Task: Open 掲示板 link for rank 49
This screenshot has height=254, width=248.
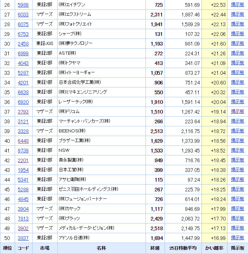Action: [x=238, y=228]
